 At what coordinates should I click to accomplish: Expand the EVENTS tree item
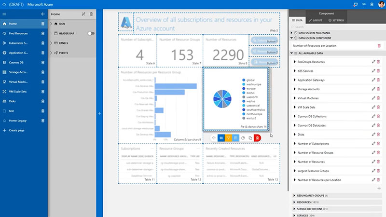coord(51,53)
